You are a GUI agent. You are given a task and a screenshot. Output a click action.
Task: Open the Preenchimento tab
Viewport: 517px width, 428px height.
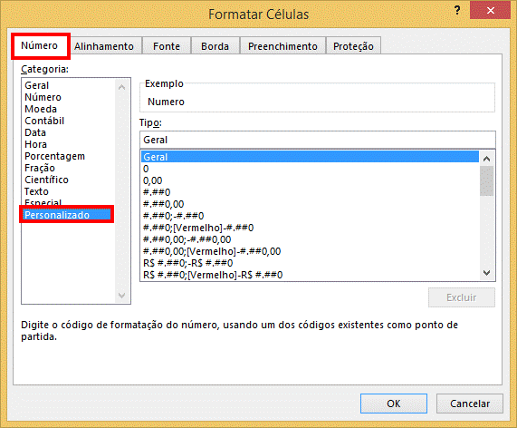tap(282, 46)
